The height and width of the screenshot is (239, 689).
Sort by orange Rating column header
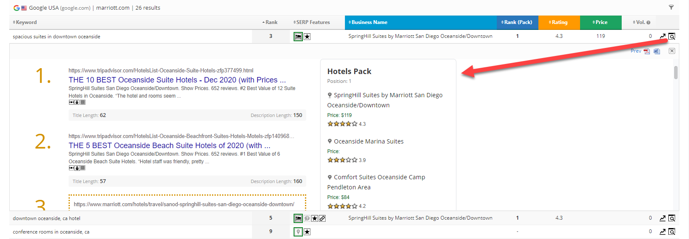pyautogui.click(x=559, y=22)
